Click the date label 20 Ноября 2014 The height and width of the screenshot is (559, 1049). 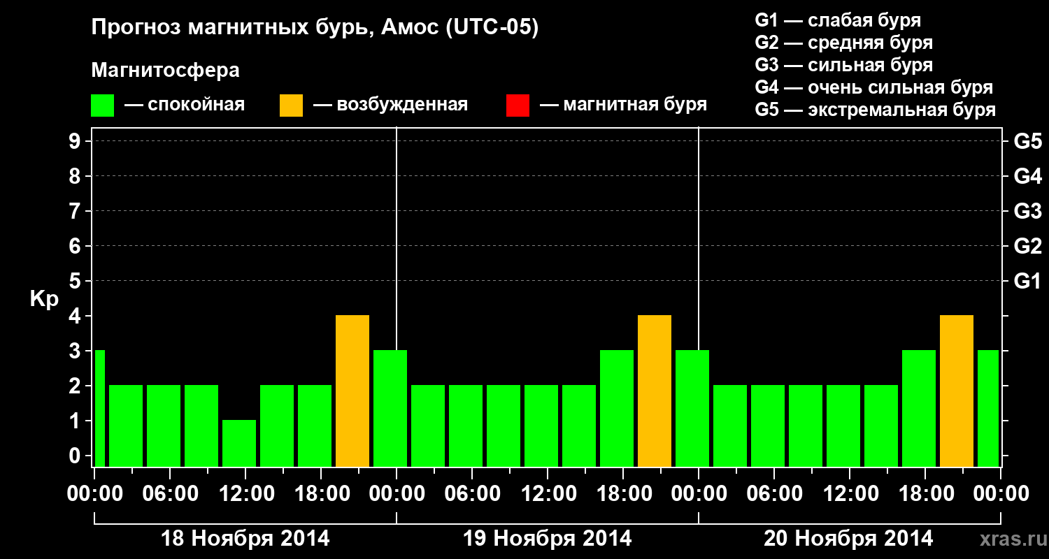point(848,539)
